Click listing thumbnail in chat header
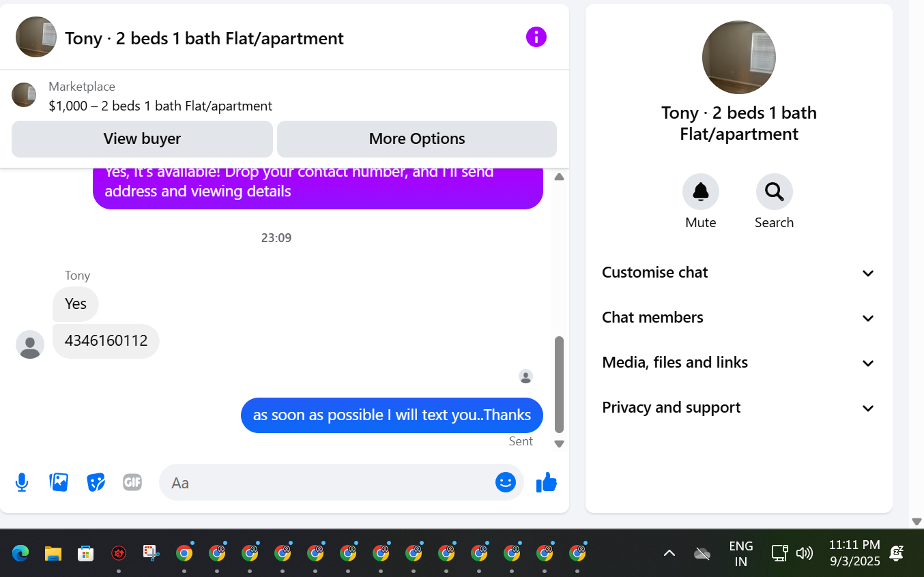Screen dimensions: 924x577 point(36,37)
